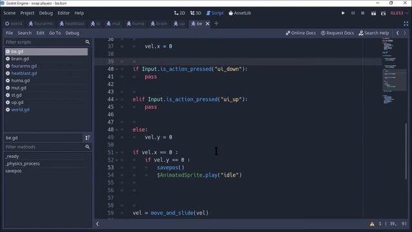The image size is (412, 232).
Task: Fold the nested if at line 52
Action: pos(117,160)
